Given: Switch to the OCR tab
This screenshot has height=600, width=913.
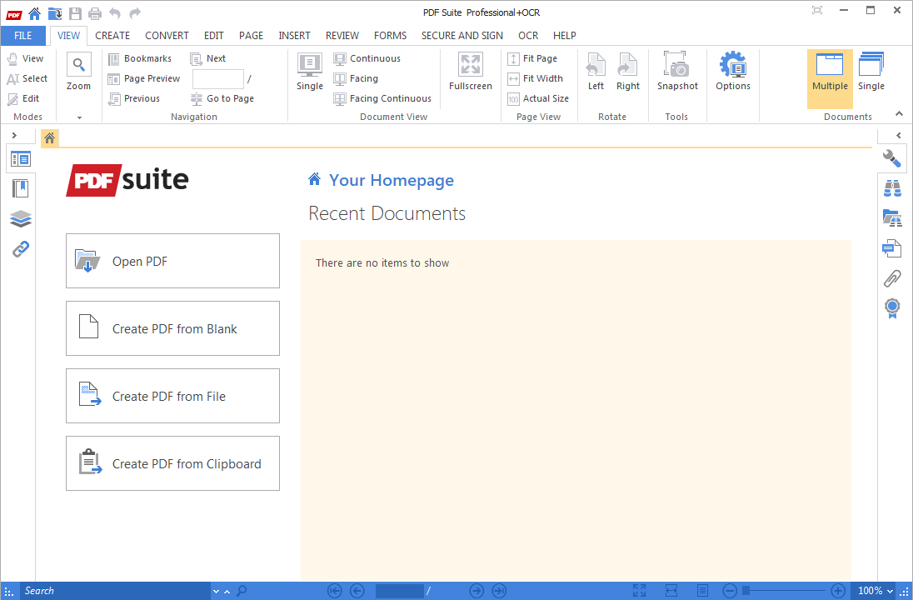Looking at the screenshot, I should point(528,36).
